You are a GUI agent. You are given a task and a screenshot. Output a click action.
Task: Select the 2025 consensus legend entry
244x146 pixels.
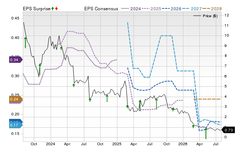(x=151, y=9)
